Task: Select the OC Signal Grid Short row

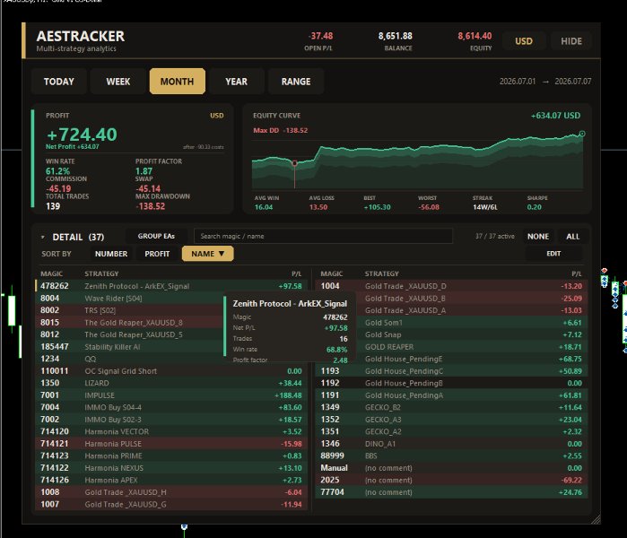Action: pyautogui.click(x=171, y=371)
